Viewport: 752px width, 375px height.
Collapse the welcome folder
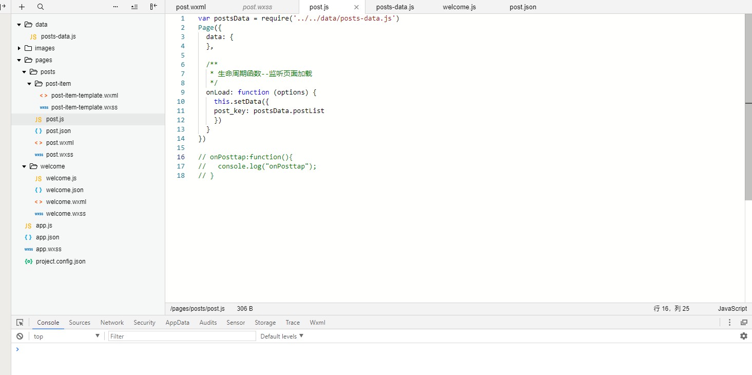pos(24,166)
